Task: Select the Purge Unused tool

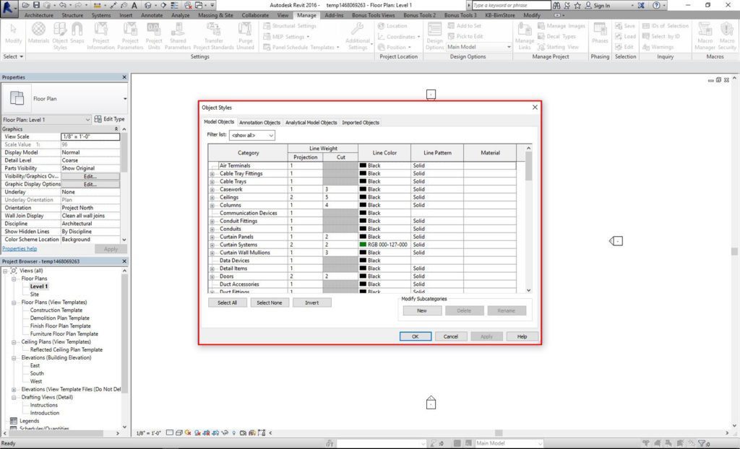Action: click(x=246, y=36)
